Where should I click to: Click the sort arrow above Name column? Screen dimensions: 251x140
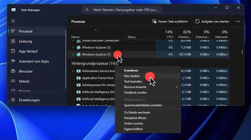click(x=95, y=30)
